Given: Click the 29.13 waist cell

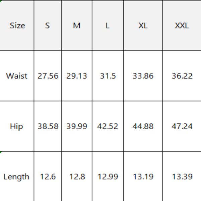Looking at the screenshot, I should pyautogui.click(x=77, y=76).
